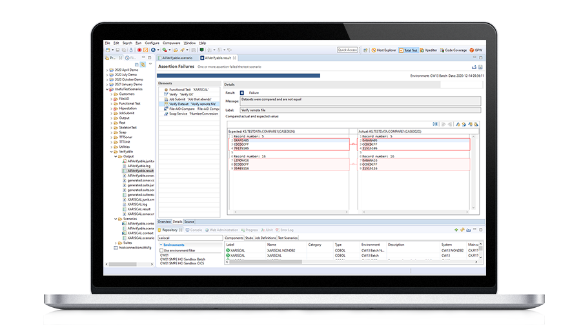This screenshot has height=333, width=581.
Task: Click the red record toolbar icon
Action: click(139, 50)
